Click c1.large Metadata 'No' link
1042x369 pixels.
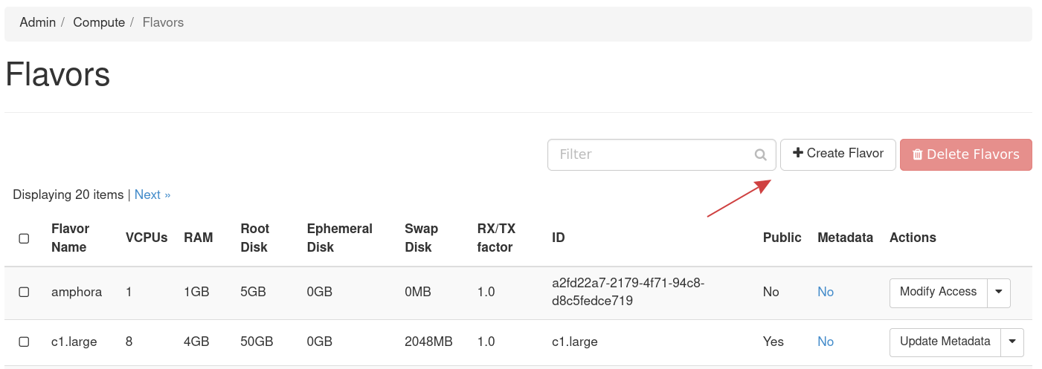(826, 342)
